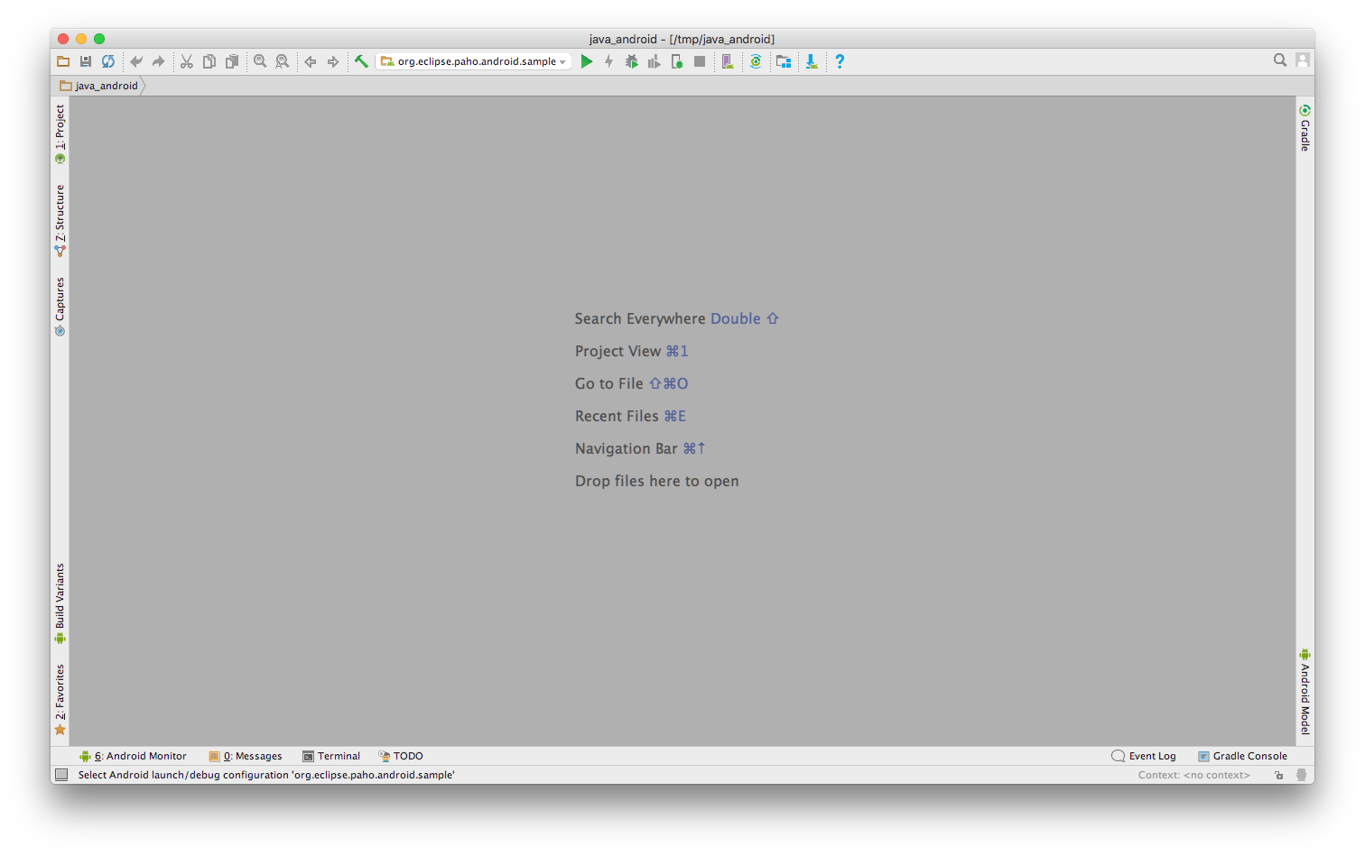The image size is (1365, 856).
Task: Open the 1: Project tool window tab
Action: click(60, 133)
